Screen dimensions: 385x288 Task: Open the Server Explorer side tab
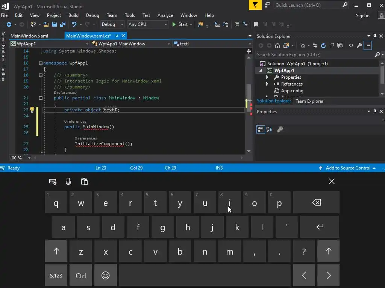click(x=3, y=46)
